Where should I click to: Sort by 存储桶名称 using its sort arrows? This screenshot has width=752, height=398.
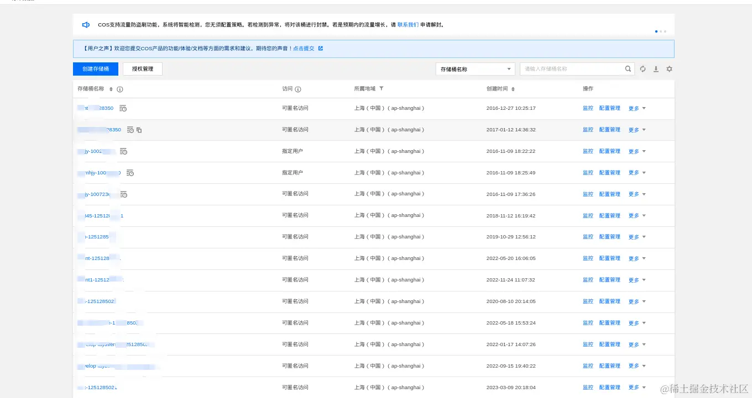point(111,89)
